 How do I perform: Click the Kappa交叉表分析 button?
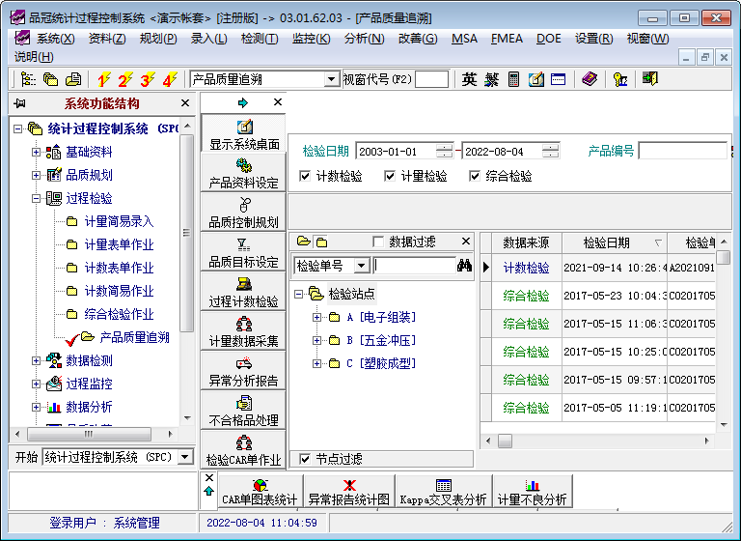click(443, 492)
